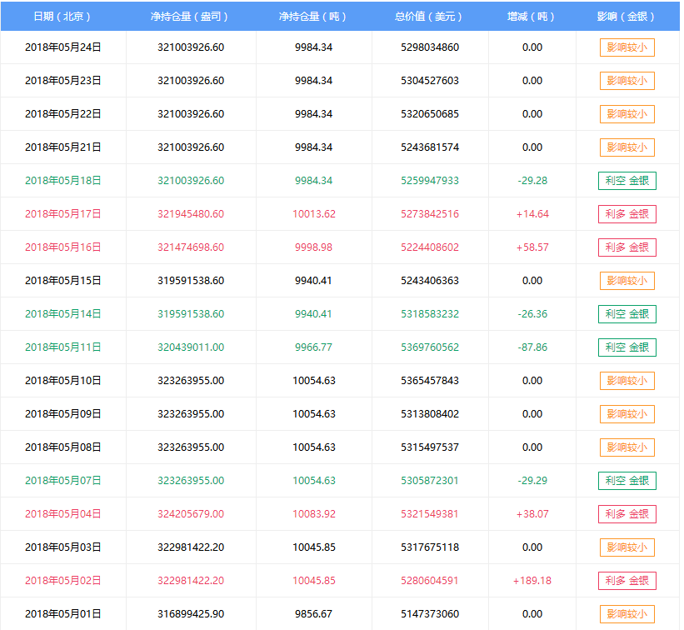Click 影响较小 badge for 2018年05月01日
Image resolution: width=684 pixels, height=630 pixels.
(627, 614)
